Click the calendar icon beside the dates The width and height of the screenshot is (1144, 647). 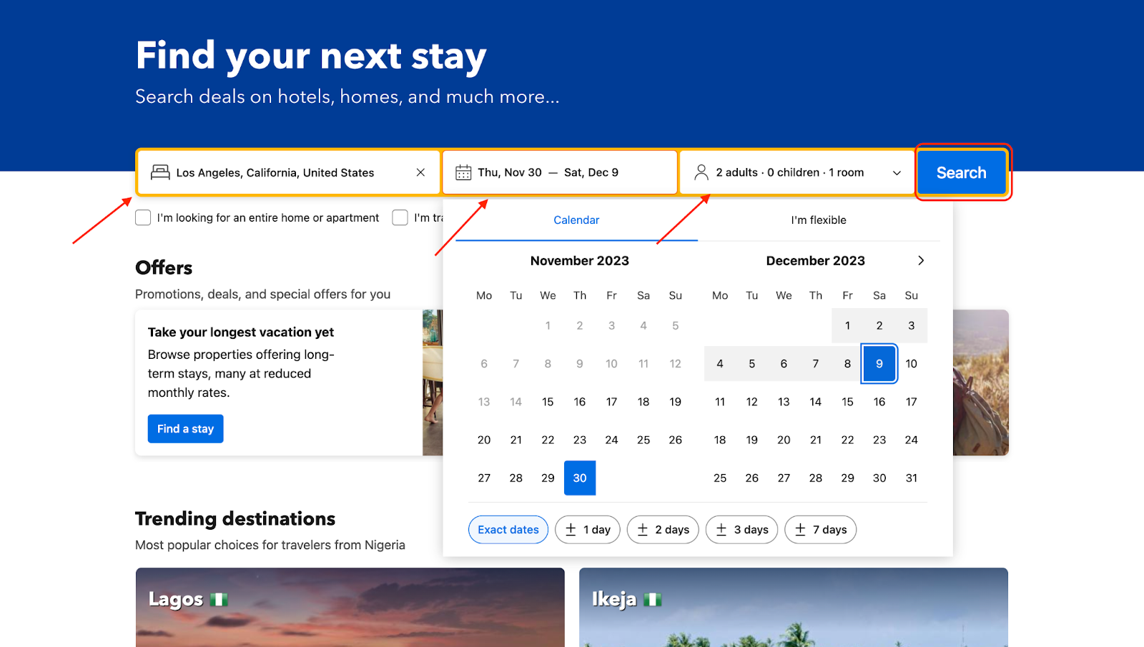click(463, 172)
